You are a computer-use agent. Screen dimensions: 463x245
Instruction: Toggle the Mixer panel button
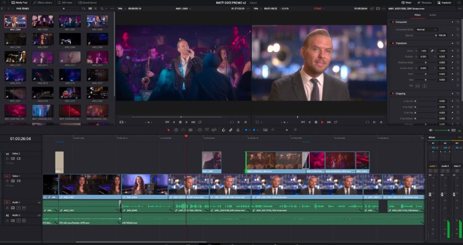tap(406, 3)
